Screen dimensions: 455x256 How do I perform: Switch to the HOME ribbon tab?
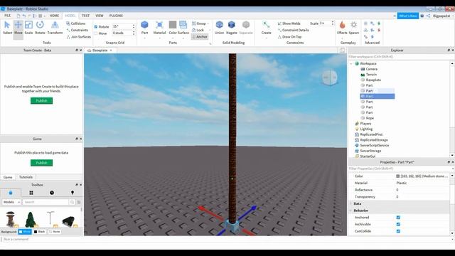[54, 16]
